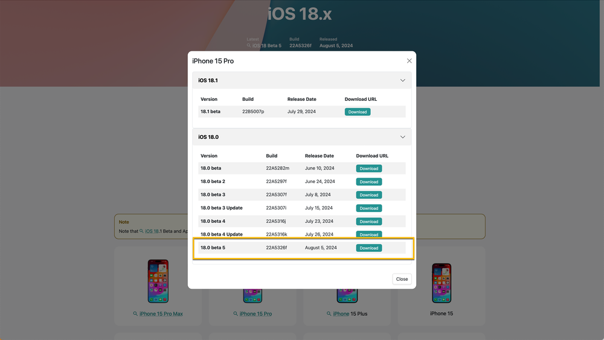This screenshot has height=340, width=604.
Task: Select the August 5, 2024 table date
Action: point(321,248)
